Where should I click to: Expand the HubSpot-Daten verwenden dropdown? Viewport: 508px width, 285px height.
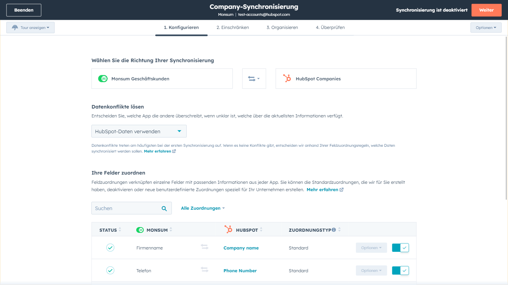[139, 131]
